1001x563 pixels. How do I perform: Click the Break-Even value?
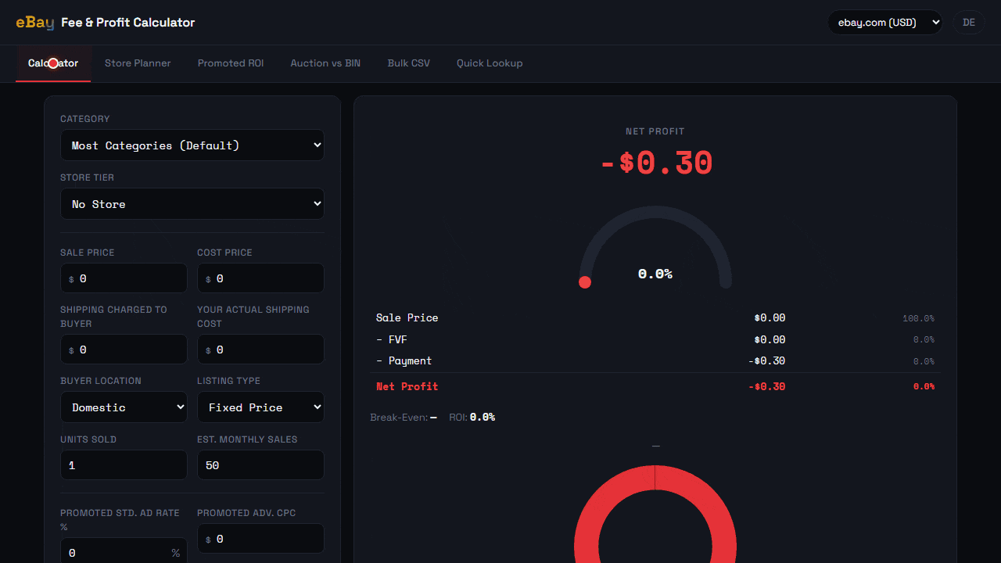[433, 418]
